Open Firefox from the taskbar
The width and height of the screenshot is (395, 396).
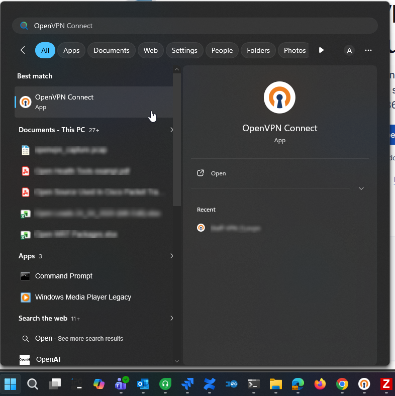[320, 384]
